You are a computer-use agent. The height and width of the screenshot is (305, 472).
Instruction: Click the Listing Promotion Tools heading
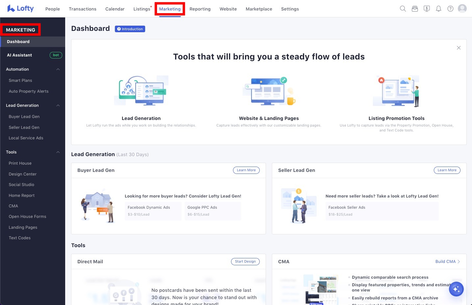tap(397, 118)
